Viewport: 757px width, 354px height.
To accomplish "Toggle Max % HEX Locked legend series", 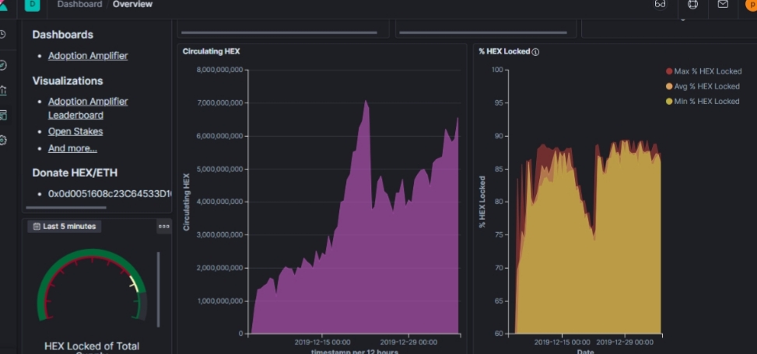I will (703, 71).
